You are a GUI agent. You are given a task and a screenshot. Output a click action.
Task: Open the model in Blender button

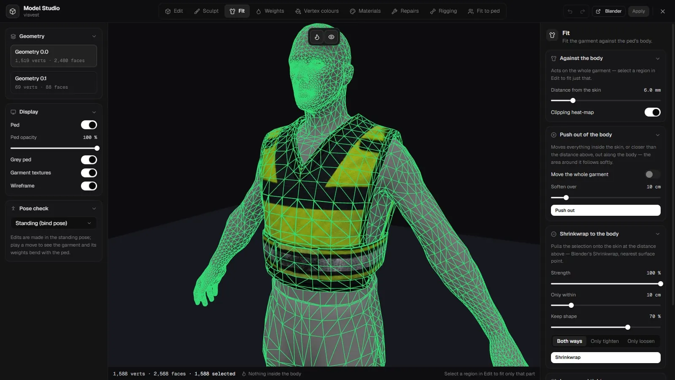click(609, 11)
